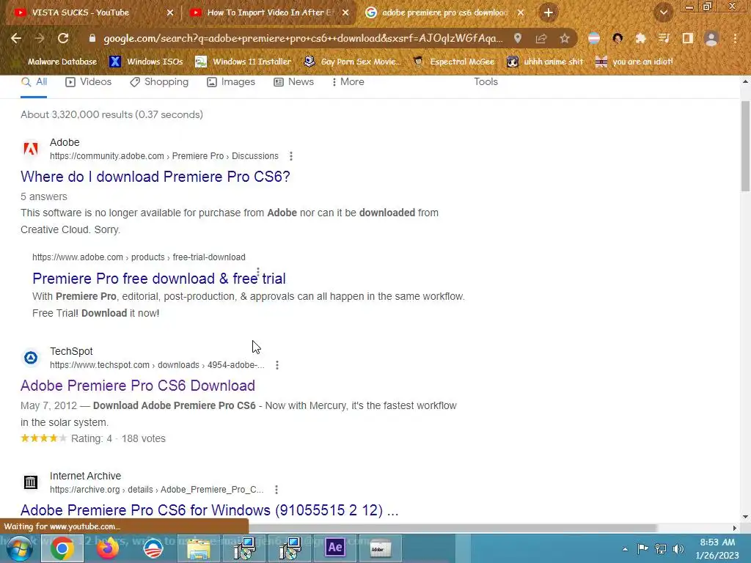This screenshot has width=751, height=563.
Task: Open options dots for TechSpot result
Action: pyautogui.click(x=276, y=365)
